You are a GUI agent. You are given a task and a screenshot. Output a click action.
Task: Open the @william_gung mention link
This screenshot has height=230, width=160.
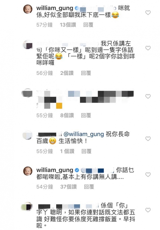(x=83, y=134)
